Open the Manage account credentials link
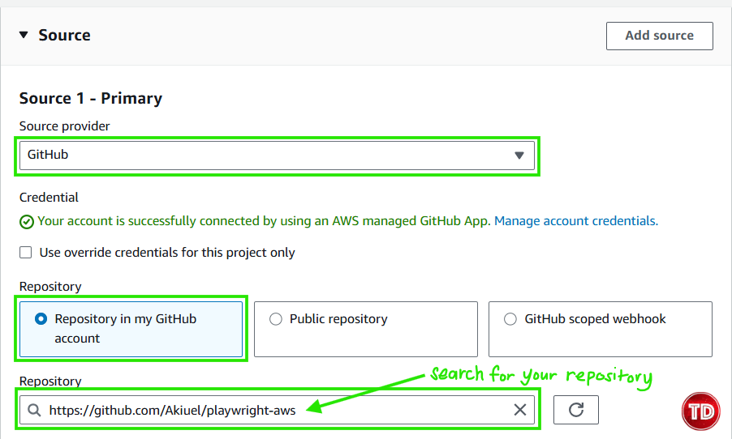The width and height of the screenshot is (732, 439). (x=576, y=221)
